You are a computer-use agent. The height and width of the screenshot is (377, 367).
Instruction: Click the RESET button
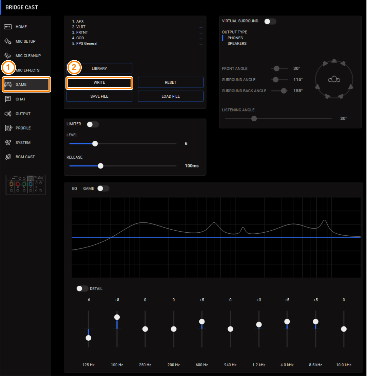pos(171,82)
